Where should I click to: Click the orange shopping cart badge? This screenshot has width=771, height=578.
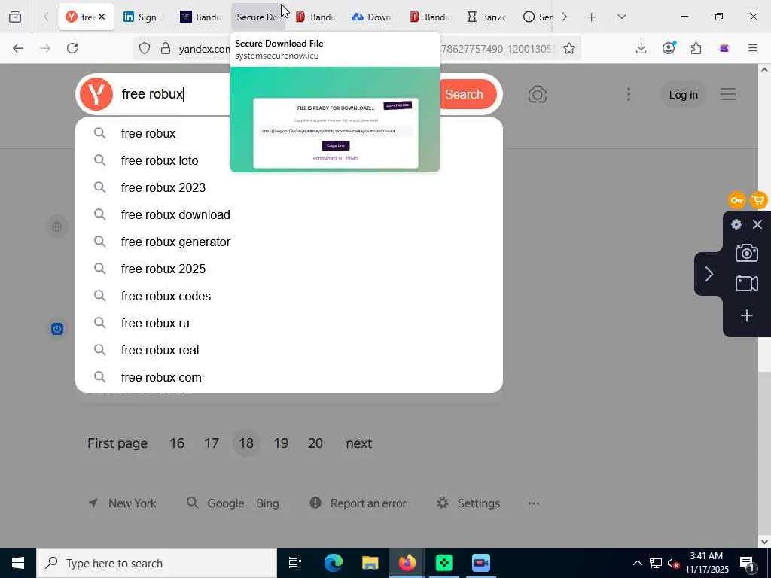click(x=759, y=200)
